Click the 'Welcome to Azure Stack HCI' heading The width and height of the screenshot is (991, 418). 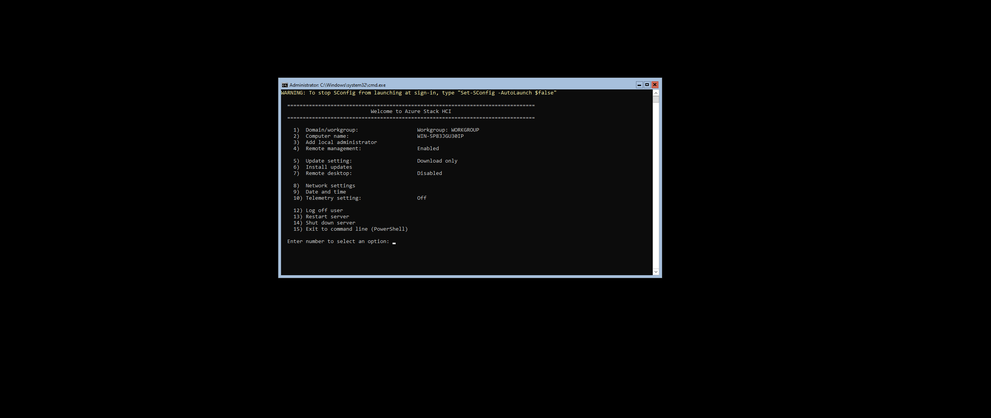pos(411,111)
